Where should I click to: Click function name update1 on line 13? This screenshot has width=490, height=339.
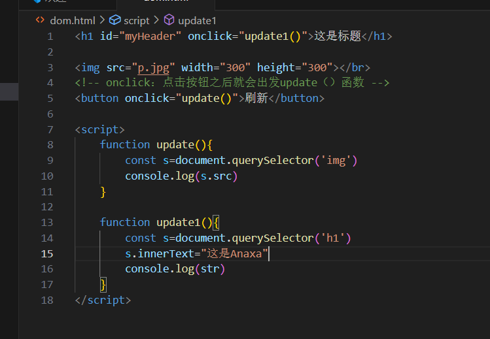coord(179,222)
